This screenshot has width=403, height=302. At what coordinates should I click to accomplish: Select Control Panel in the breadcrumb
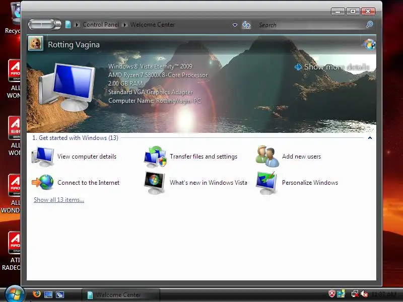[100, 25]
